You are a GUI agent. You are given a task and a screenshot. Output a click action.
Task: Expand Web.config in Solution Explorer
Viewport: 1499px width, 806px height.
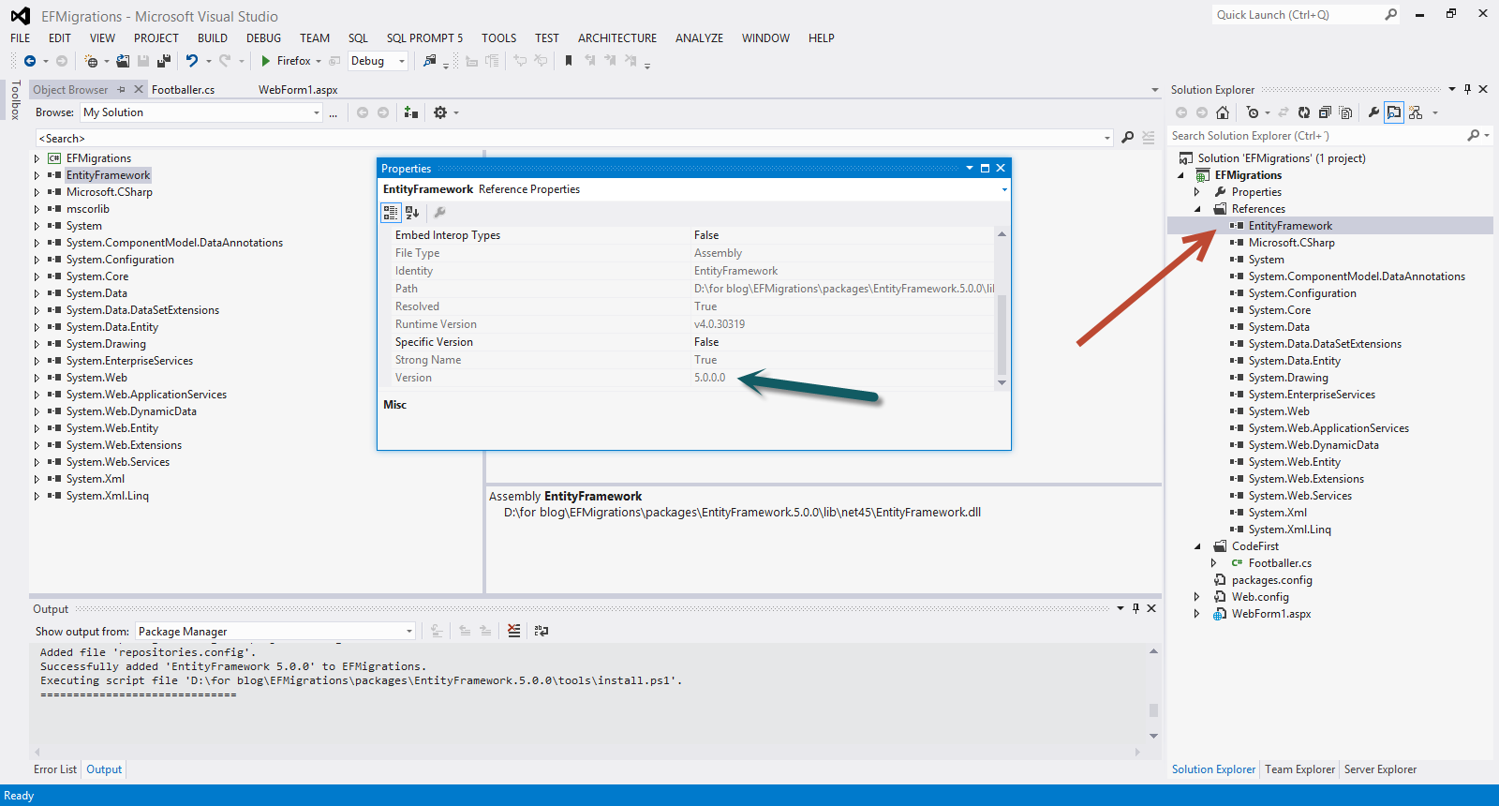(x=1196, y=597)
